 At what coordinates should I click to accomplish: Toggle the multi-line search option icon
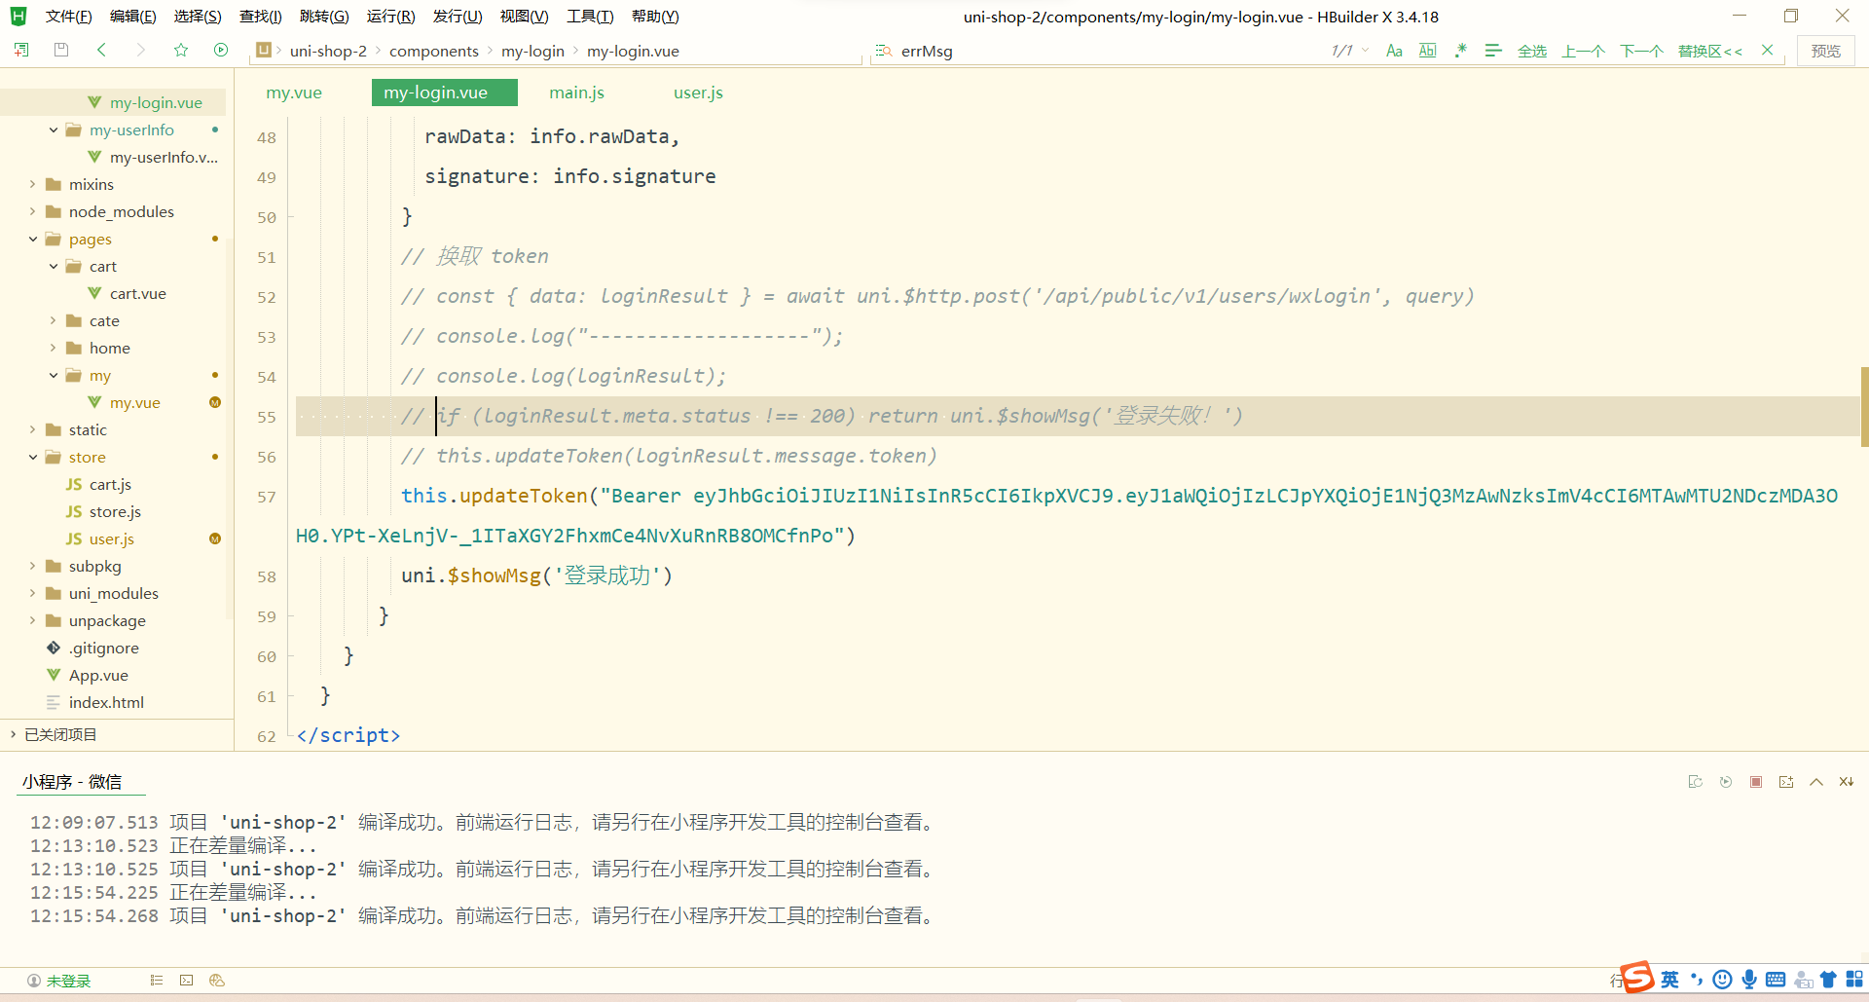coord(1493,51)
